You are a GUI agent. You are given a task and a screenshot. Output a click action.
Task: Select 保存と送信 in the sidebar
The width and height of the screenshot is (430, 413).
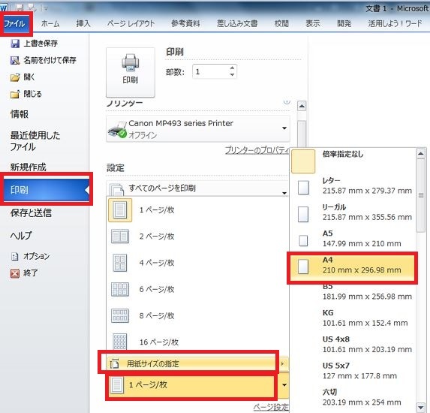(31, 213)
